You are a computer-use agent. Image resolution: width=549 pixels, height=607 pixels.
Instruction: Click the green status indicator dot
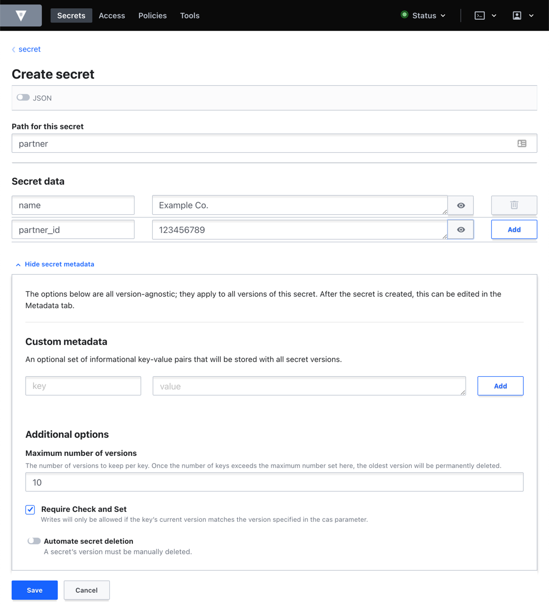(404, 15)
